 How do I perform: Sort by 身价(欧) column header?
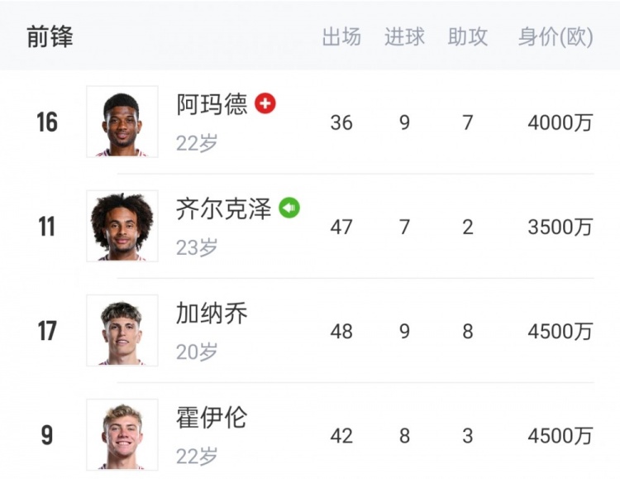click(556, 37)
